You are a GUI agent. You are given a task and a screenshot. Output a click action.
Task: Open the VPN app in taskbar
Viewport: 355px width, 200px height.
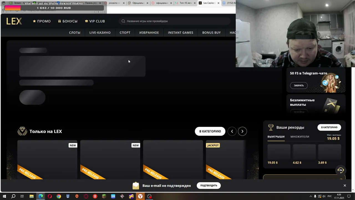point(113,196)
